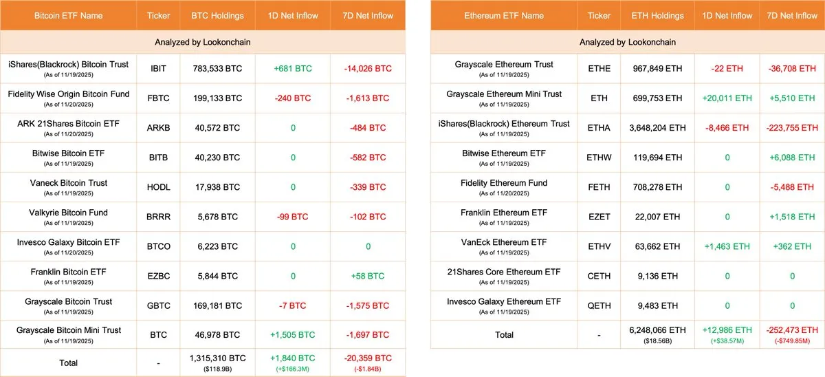
Task: Click the Bitwise Ethereum ETF name
Action: (504, 153)
